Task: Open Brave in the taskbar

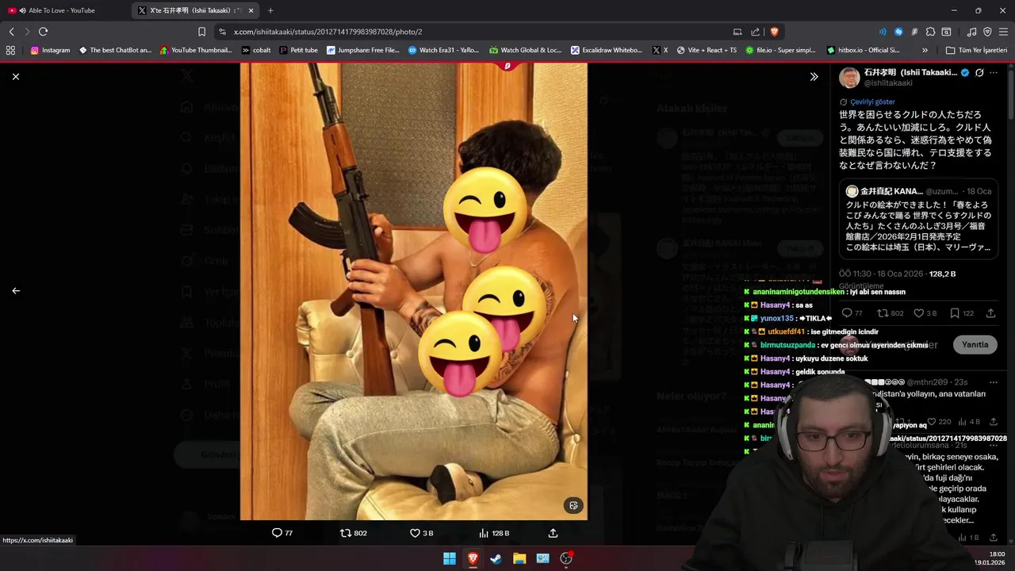Action: click(473, 558)
